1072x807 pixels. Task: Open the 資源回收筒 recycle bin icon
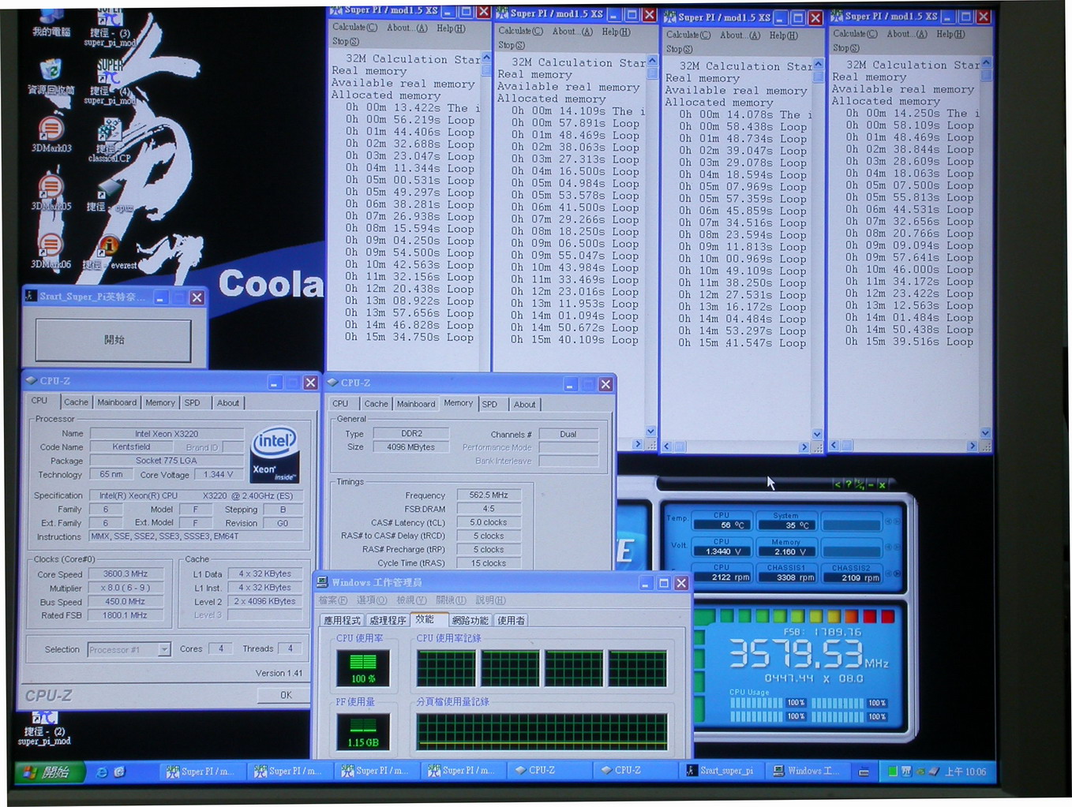[51, 76]
